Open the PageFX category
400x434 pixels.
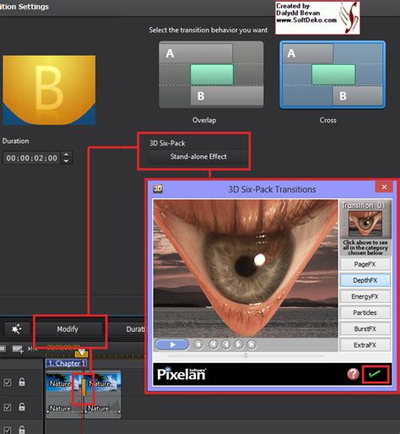pos(365,264)
